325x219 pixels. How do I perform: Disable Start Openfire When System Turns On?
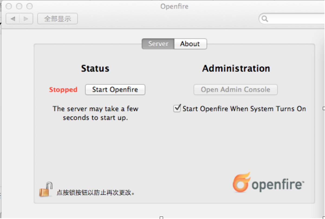[x=177, y=109]
